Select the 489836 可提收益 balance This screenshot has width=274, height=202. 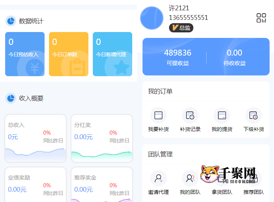tap(178, 57)
